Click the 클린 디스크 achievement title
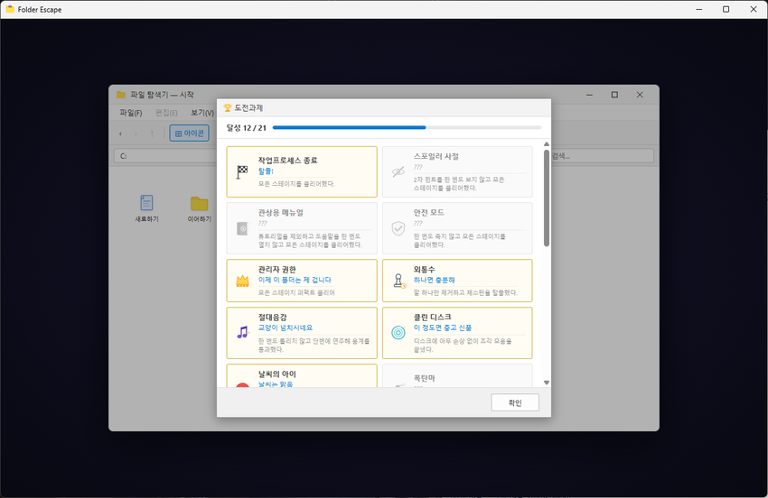768x498 pixels. (432, 317)
